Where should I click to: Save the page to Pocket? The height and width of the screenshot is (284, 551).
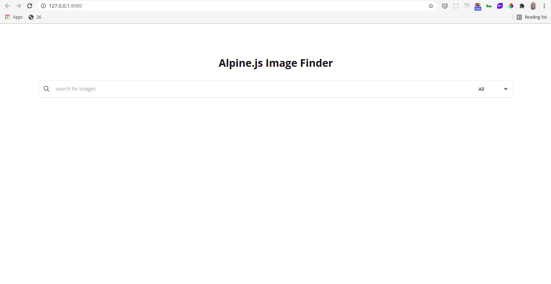(x=445, y=6)
